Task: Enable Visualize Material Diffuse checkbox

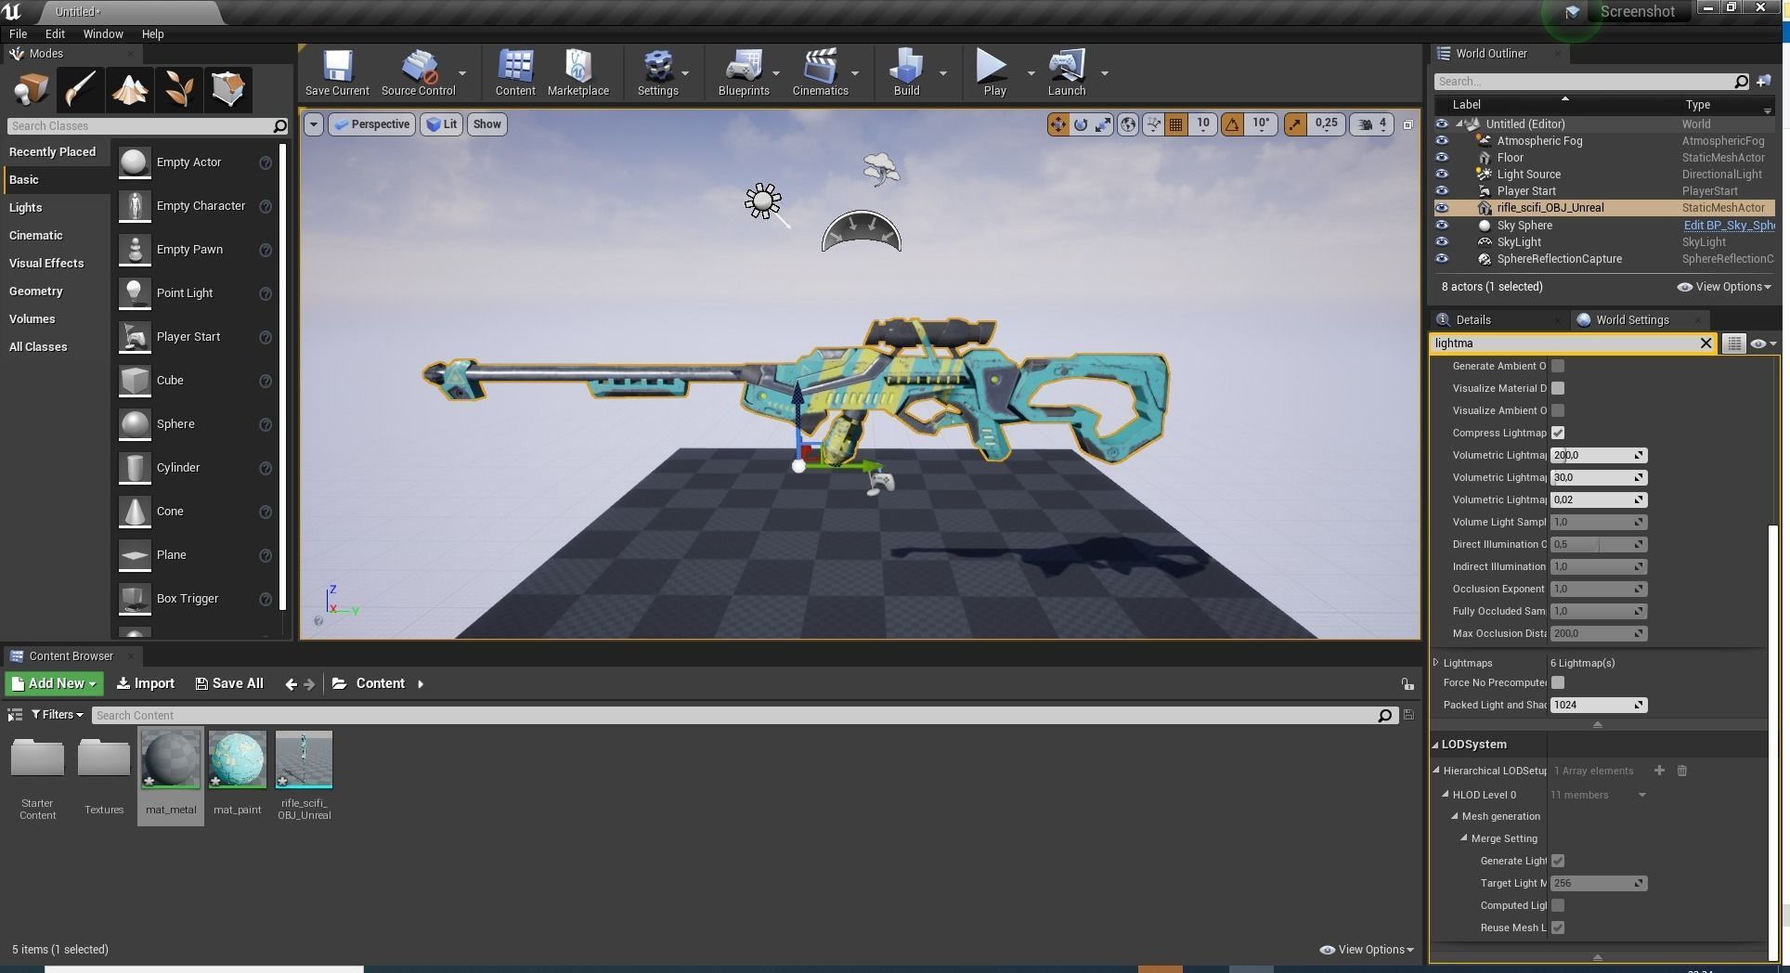Action: click(x=1558, y=388)
